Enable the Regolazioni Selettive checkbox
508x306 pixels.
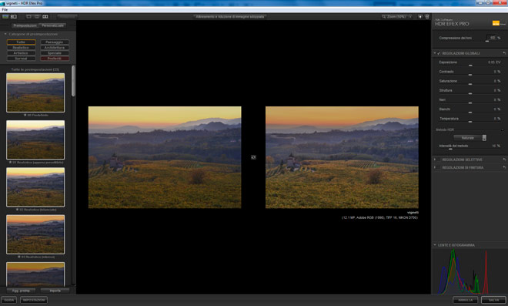point(439,160)
